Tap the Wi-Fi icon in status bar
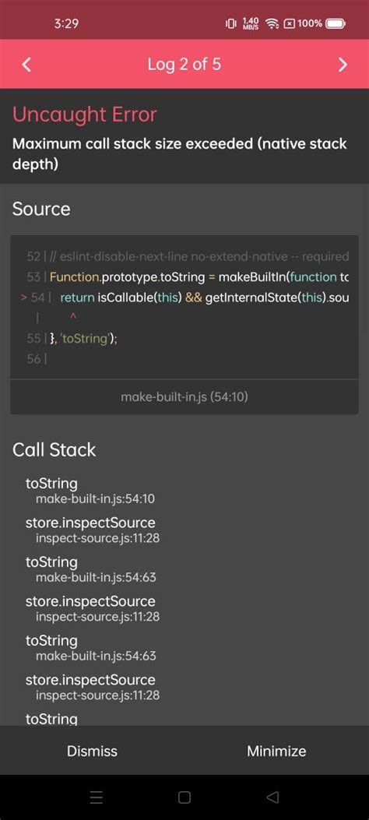The height and width of the screenshot is (820, 369). 272,23
